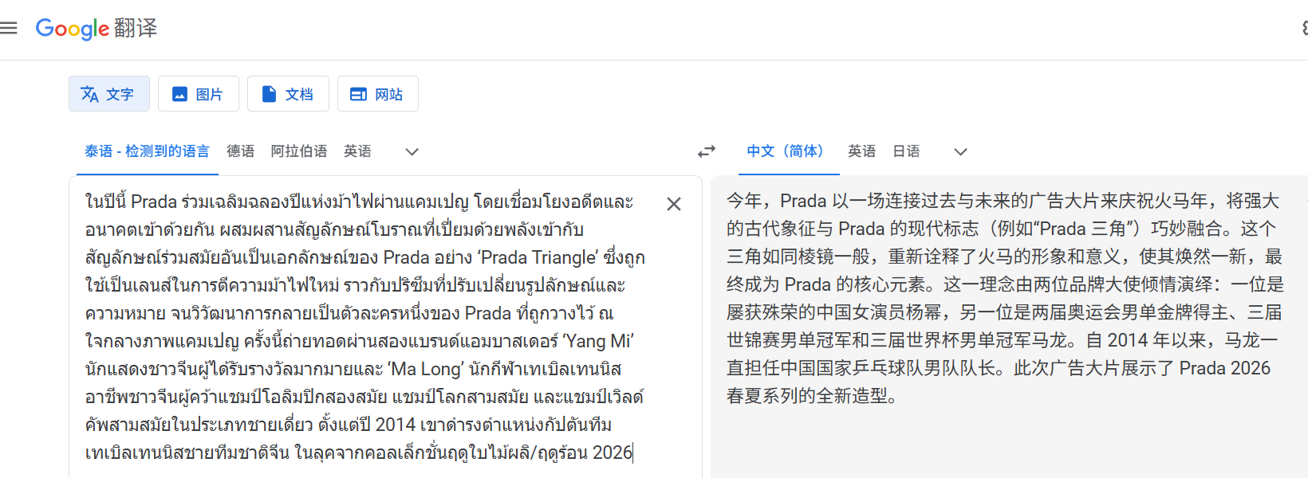Select 泰语 detected language source tab
The height and width of the screenshot is (478, 1308).
pos(148,151)
